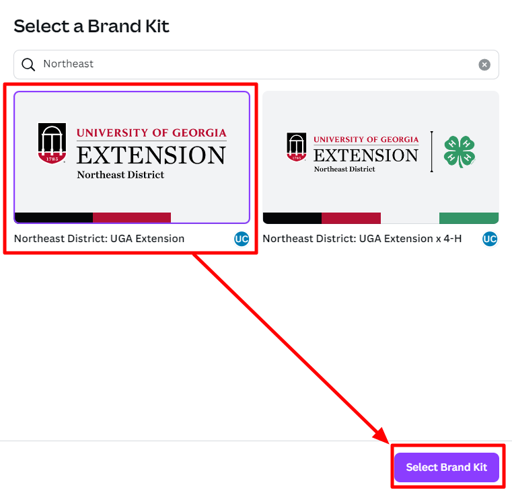Click the black swatch in first kit
This screenshot has width=512, height=489.
point(54,218)
